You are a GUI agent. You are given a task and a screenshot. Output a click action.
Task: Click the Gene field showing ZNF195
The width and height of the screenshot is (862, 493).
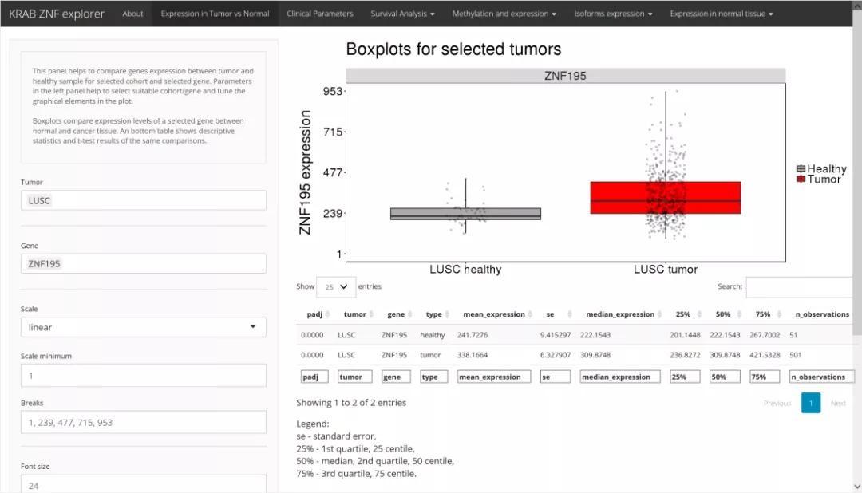coord(144,264)
